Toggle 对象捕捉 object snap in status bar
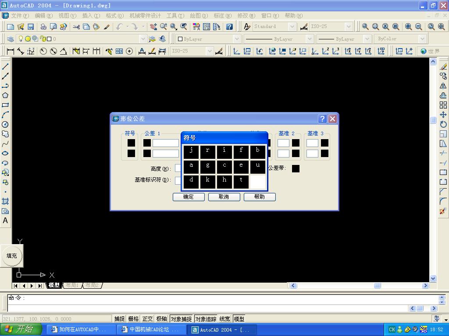 (181, 319)
